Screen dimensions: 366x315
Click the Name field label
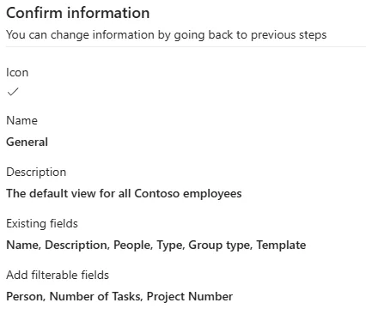pos(21,120)
